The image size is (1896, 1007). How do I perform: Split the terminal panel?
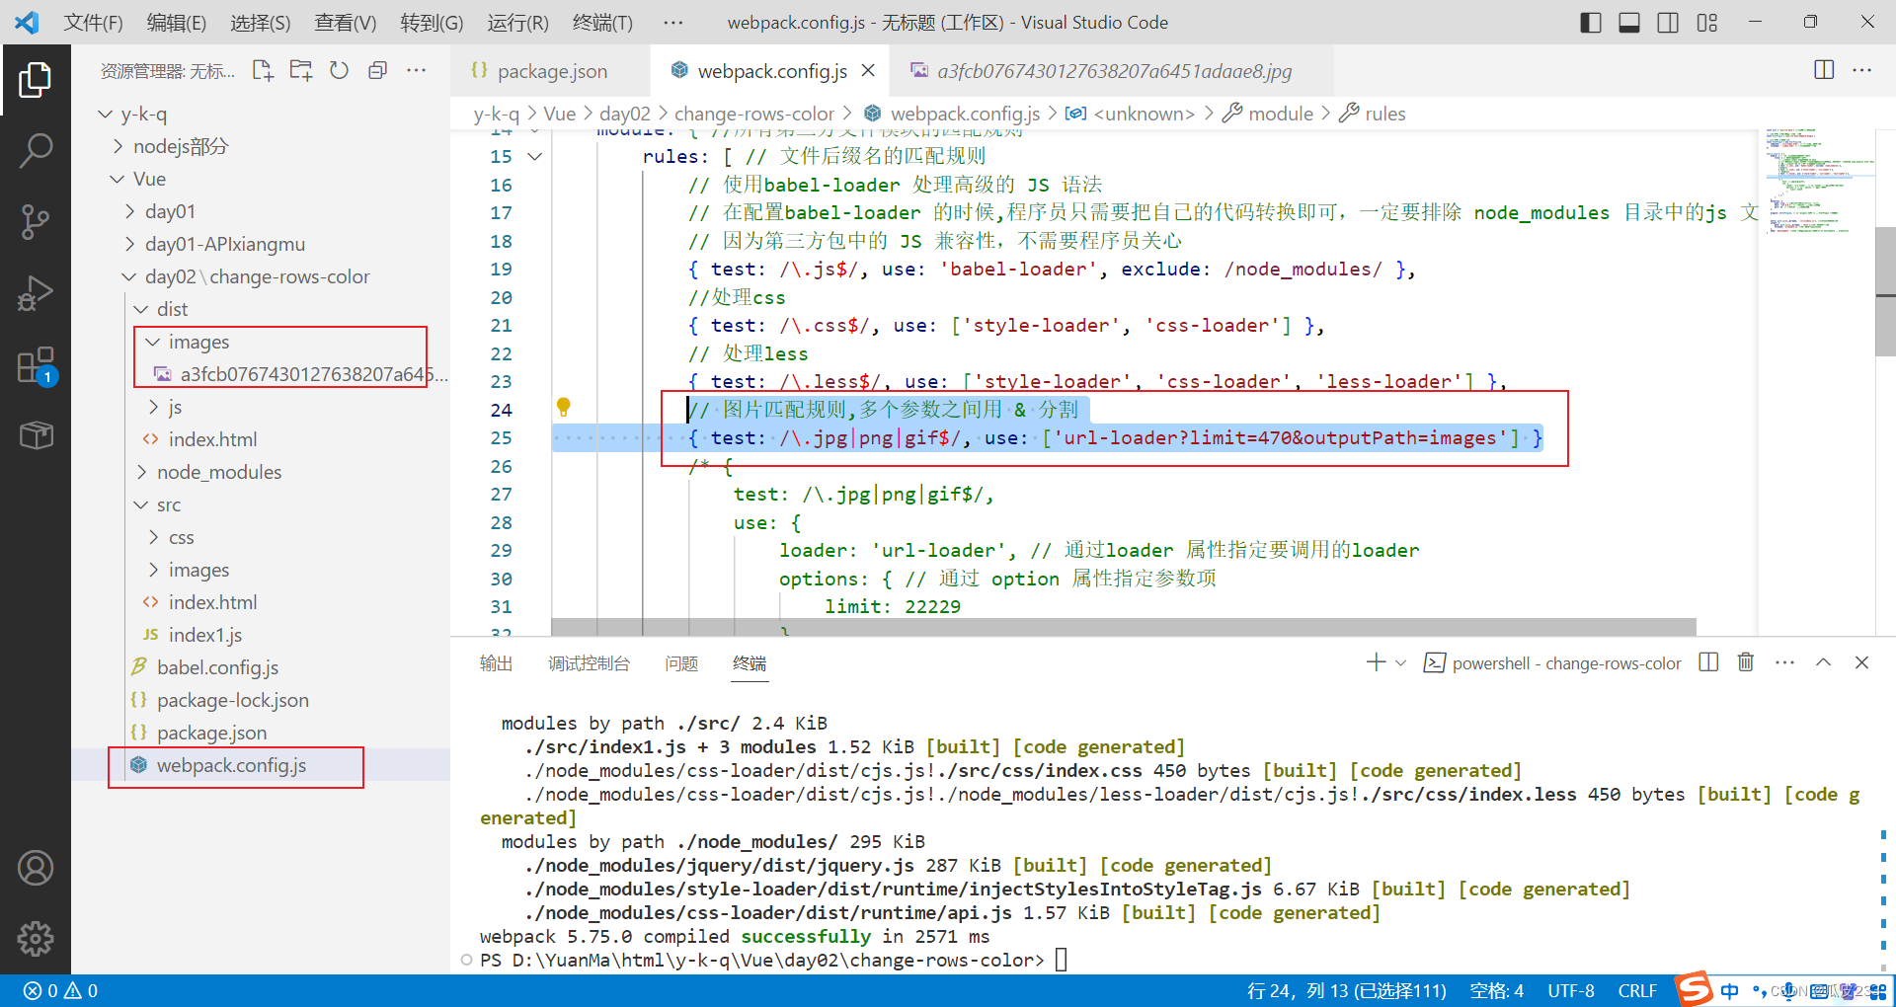(1708, 662)
